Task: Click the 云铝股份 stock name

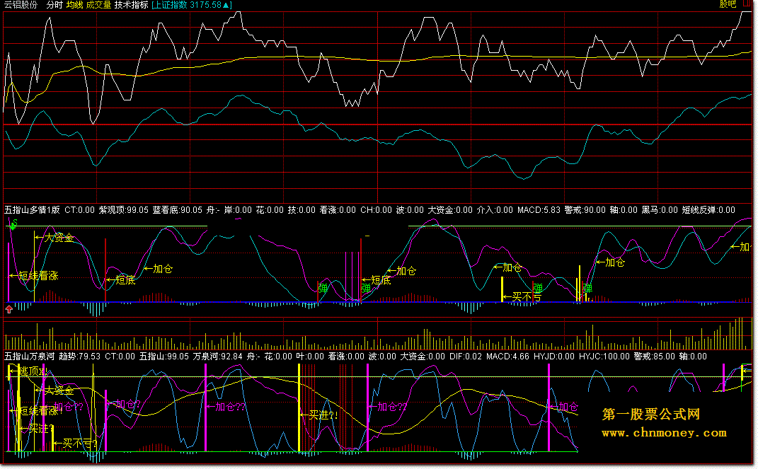Action: (21, 5)
